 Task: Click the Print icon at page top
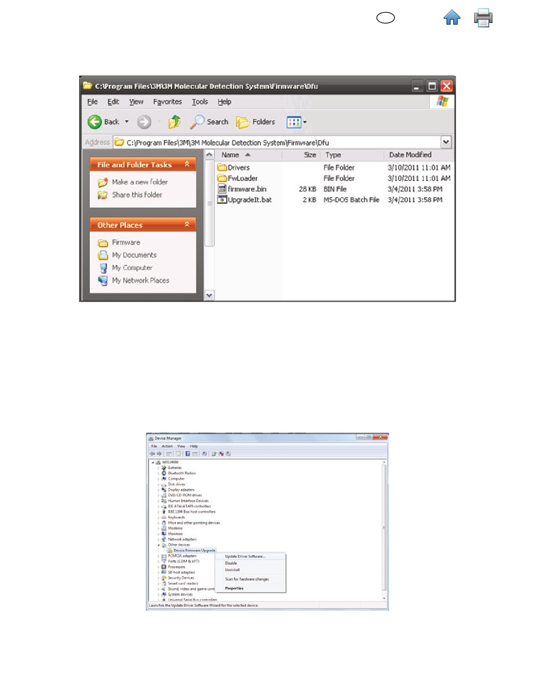coord(483,18)
